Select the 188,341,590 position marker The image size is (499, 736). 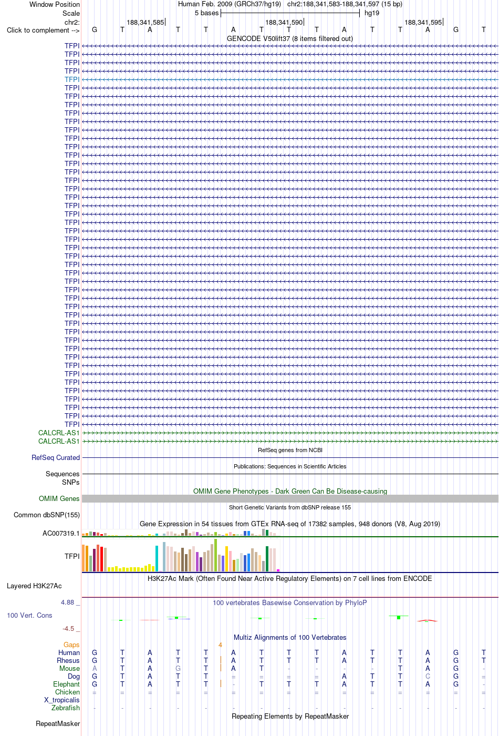(284, 23)
